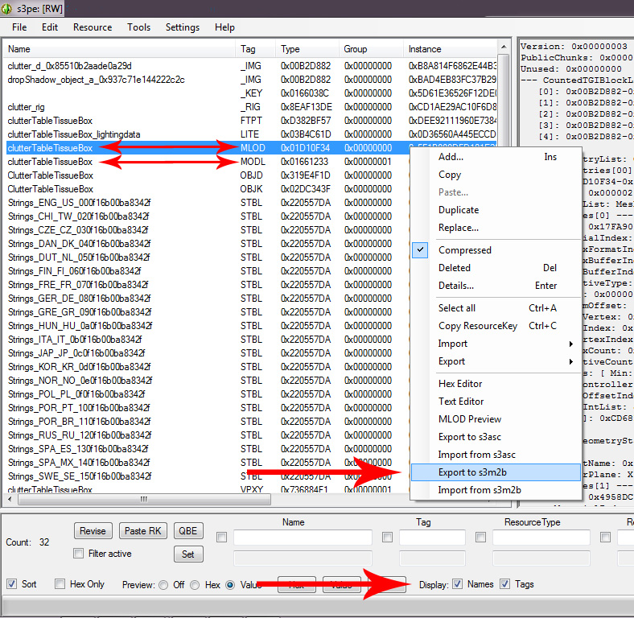The image size is (634, 618).
Task: Open the Tools menu
Action: [138, 27]
